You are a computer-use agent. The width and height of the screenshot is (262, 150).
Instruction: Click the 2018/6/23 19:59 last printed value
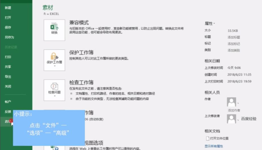pyautogui.click(x=239, y=81)
